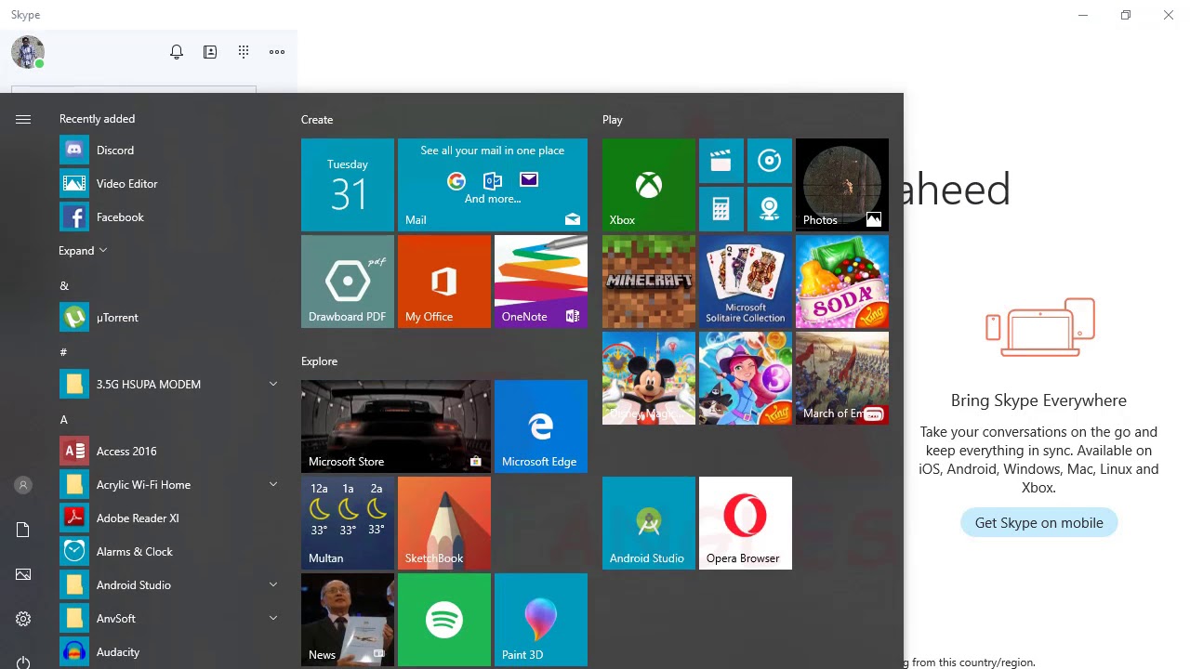Click Get Skype on mobile button
This screenshot has width=1190, height=669.
(1039, 523)
